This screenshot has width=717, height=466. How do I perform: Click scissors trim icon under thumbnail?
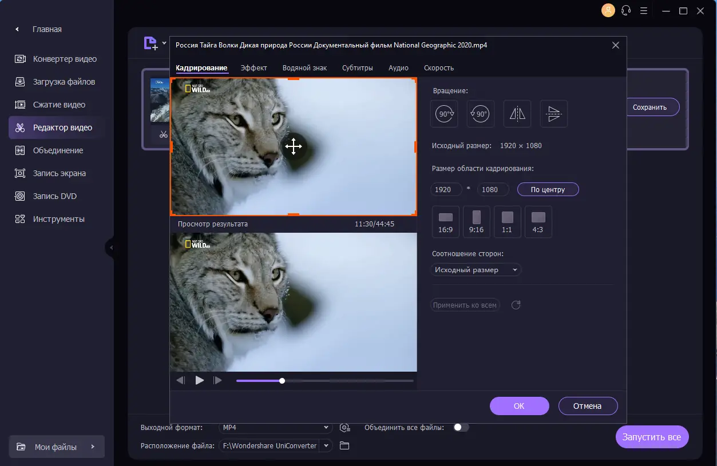[164, 135]
